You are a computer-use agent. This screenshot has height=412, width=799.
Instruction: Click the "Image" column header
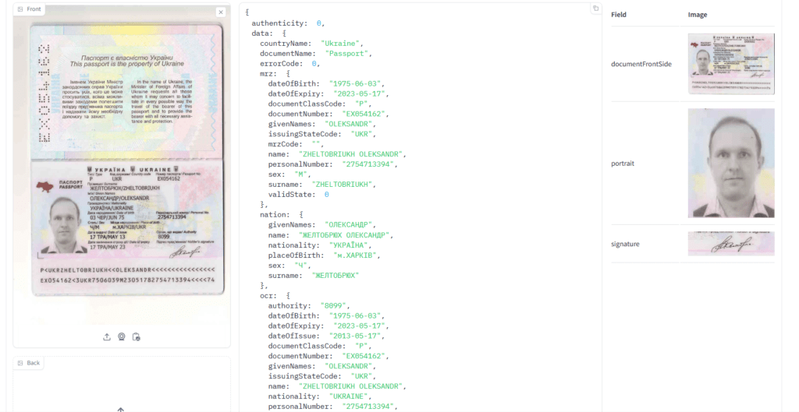click(697, 15)
